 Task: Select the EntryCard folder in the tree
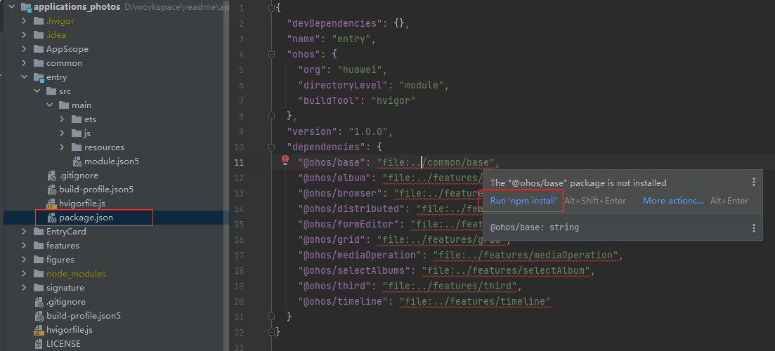click(66, 232)
